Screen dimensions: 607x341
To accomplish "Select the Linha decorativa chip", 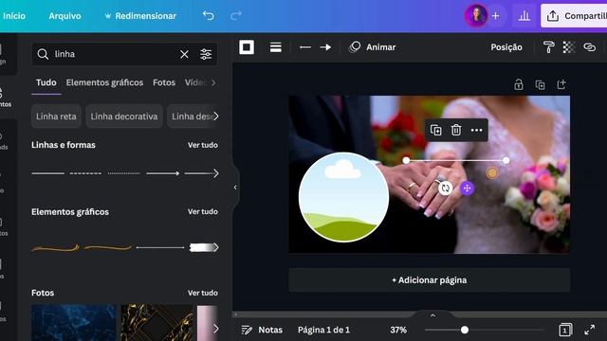I will [124, 117].
